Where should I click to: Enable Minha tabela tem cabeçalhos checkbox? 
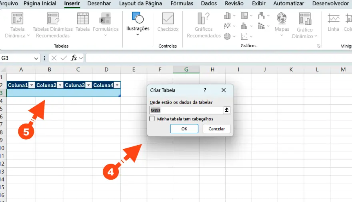(x=152, y=119)
